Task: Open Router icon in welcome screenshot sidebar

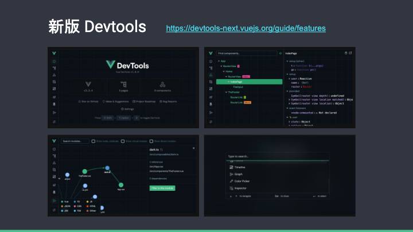Action: tap(54, 97)
